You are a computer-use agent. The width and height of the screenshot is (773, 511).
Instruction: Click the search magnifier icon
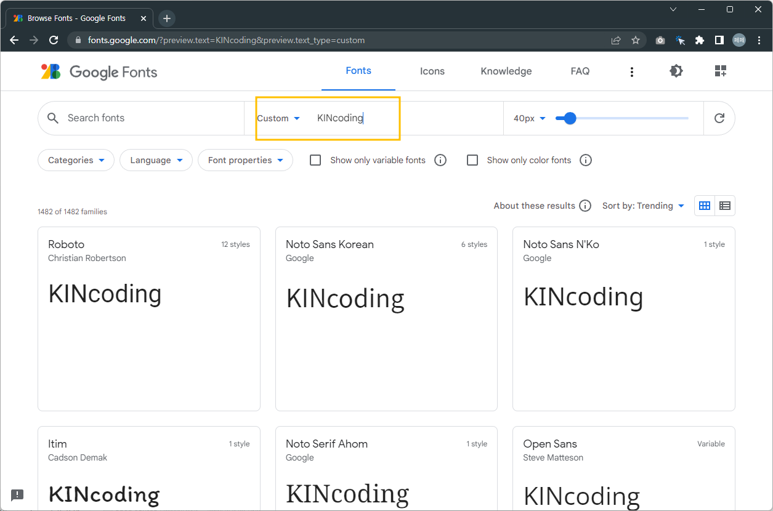(53, 118)
